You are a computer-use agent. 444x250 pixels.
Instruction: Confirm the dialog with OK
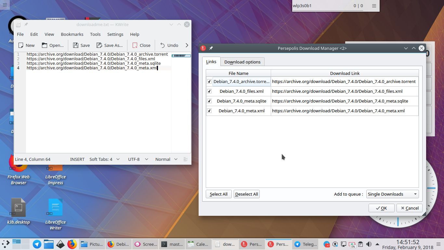point(381,208)
